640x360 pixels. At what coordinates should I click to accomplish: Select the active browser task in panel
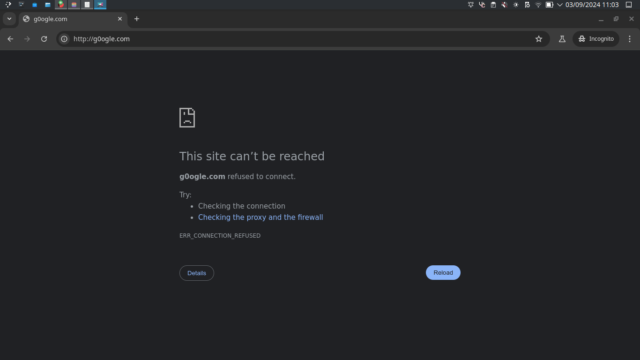[x=100, y=5]
